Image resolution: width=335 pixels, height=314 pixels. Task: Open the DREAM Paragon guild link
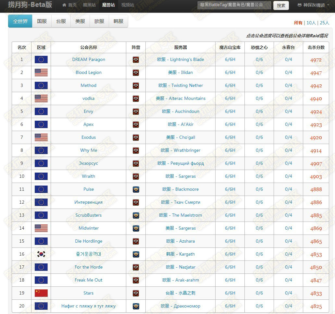coord(88,60)
